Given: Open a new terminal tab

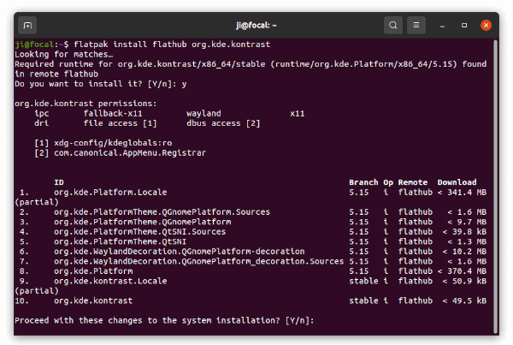Looking at the screenshot, I should (27, 25).
